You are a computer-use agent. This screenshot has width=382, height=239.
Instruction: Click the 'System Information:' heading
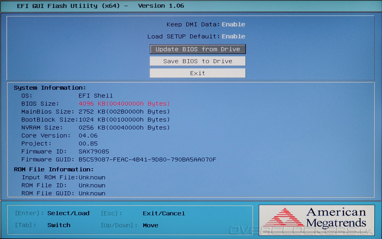[50, 88]
